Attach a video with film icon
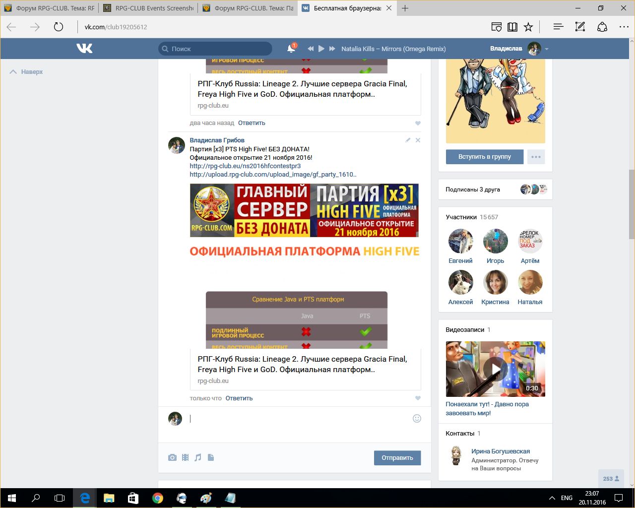This screenshot has height=508, width=635. 185,457
